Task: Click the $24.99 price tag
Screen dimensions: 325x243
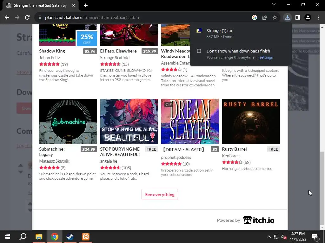Action: tap(89, 149)
